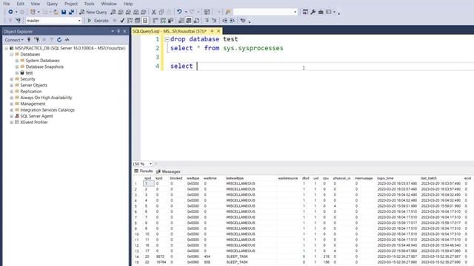
Task: Switch to the Results tab
Action: (x=144, y=171)
